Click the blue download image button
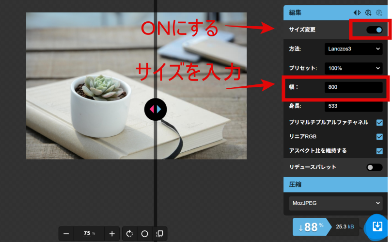Viewport: 392px width, 242px height. click(377, 226)
